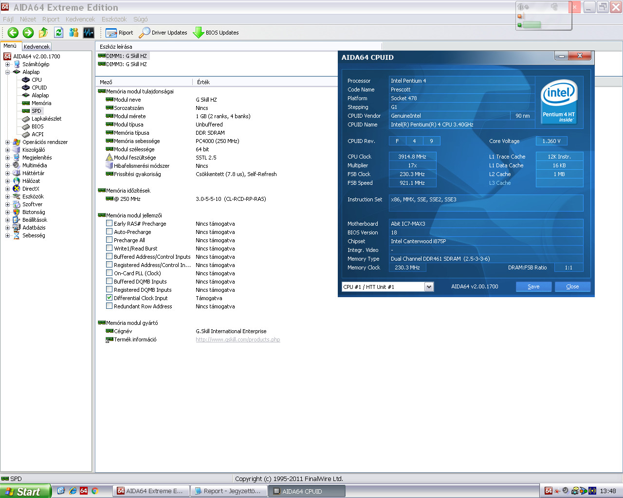Image resolution: width=623 pixels, height=498 pixels.
Task: Select CPUID tree item
Action: (39, 88)
